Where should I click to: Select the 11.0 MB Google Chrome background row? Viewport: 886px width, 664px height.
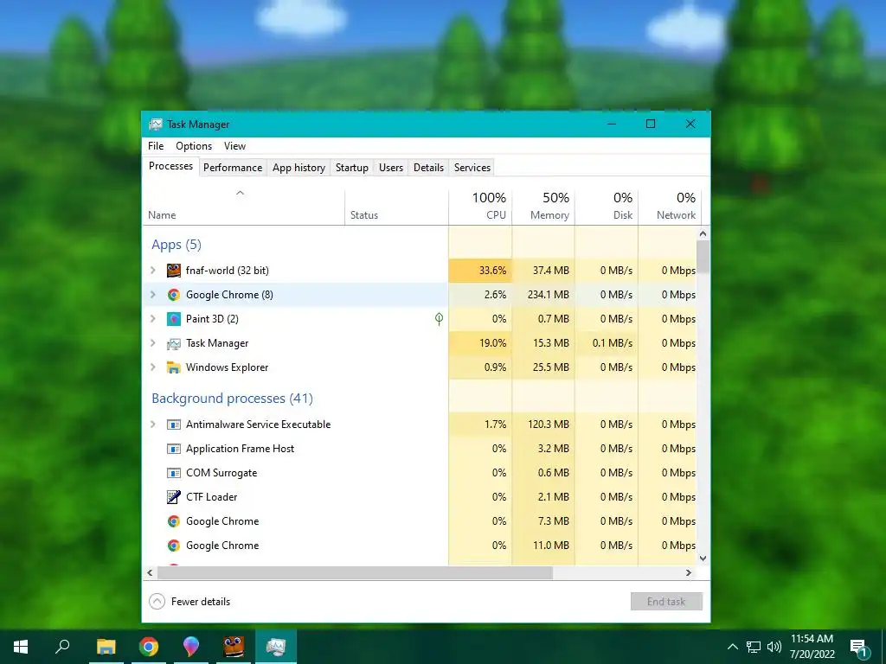pyautogui.click(x=420, y=546)
